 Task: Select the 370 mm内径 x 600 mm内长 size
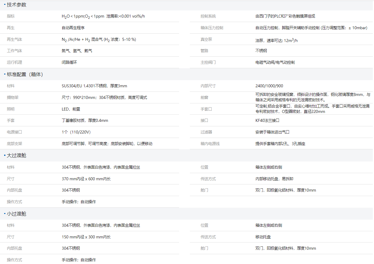coord(86,179)
